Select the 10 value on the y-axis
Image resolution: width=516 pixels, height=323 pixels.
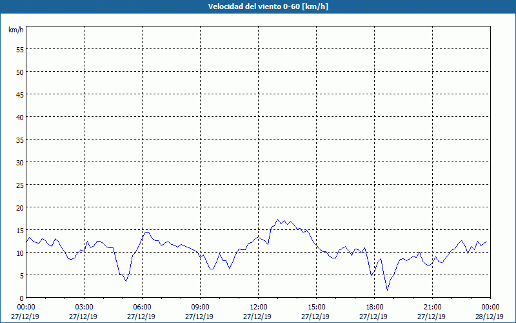(20, 253)
